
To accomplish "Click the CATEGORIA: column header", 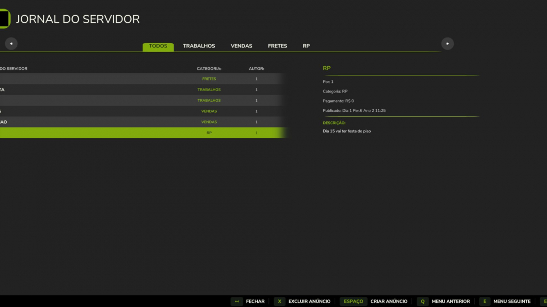I will pyautogui.click(x=209, y=69).
